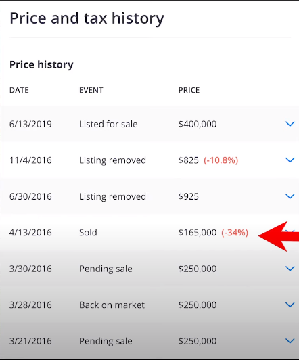Click the Price history subheading
299x360 pixels.
[41, 64]
